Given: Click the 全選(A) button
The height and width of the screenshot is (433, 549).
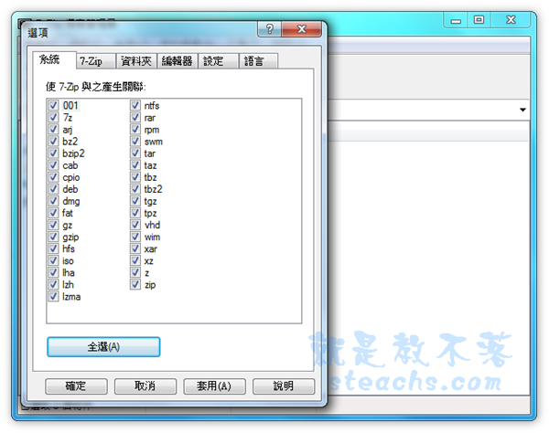Looking at the screenshot, I should 103,347.
